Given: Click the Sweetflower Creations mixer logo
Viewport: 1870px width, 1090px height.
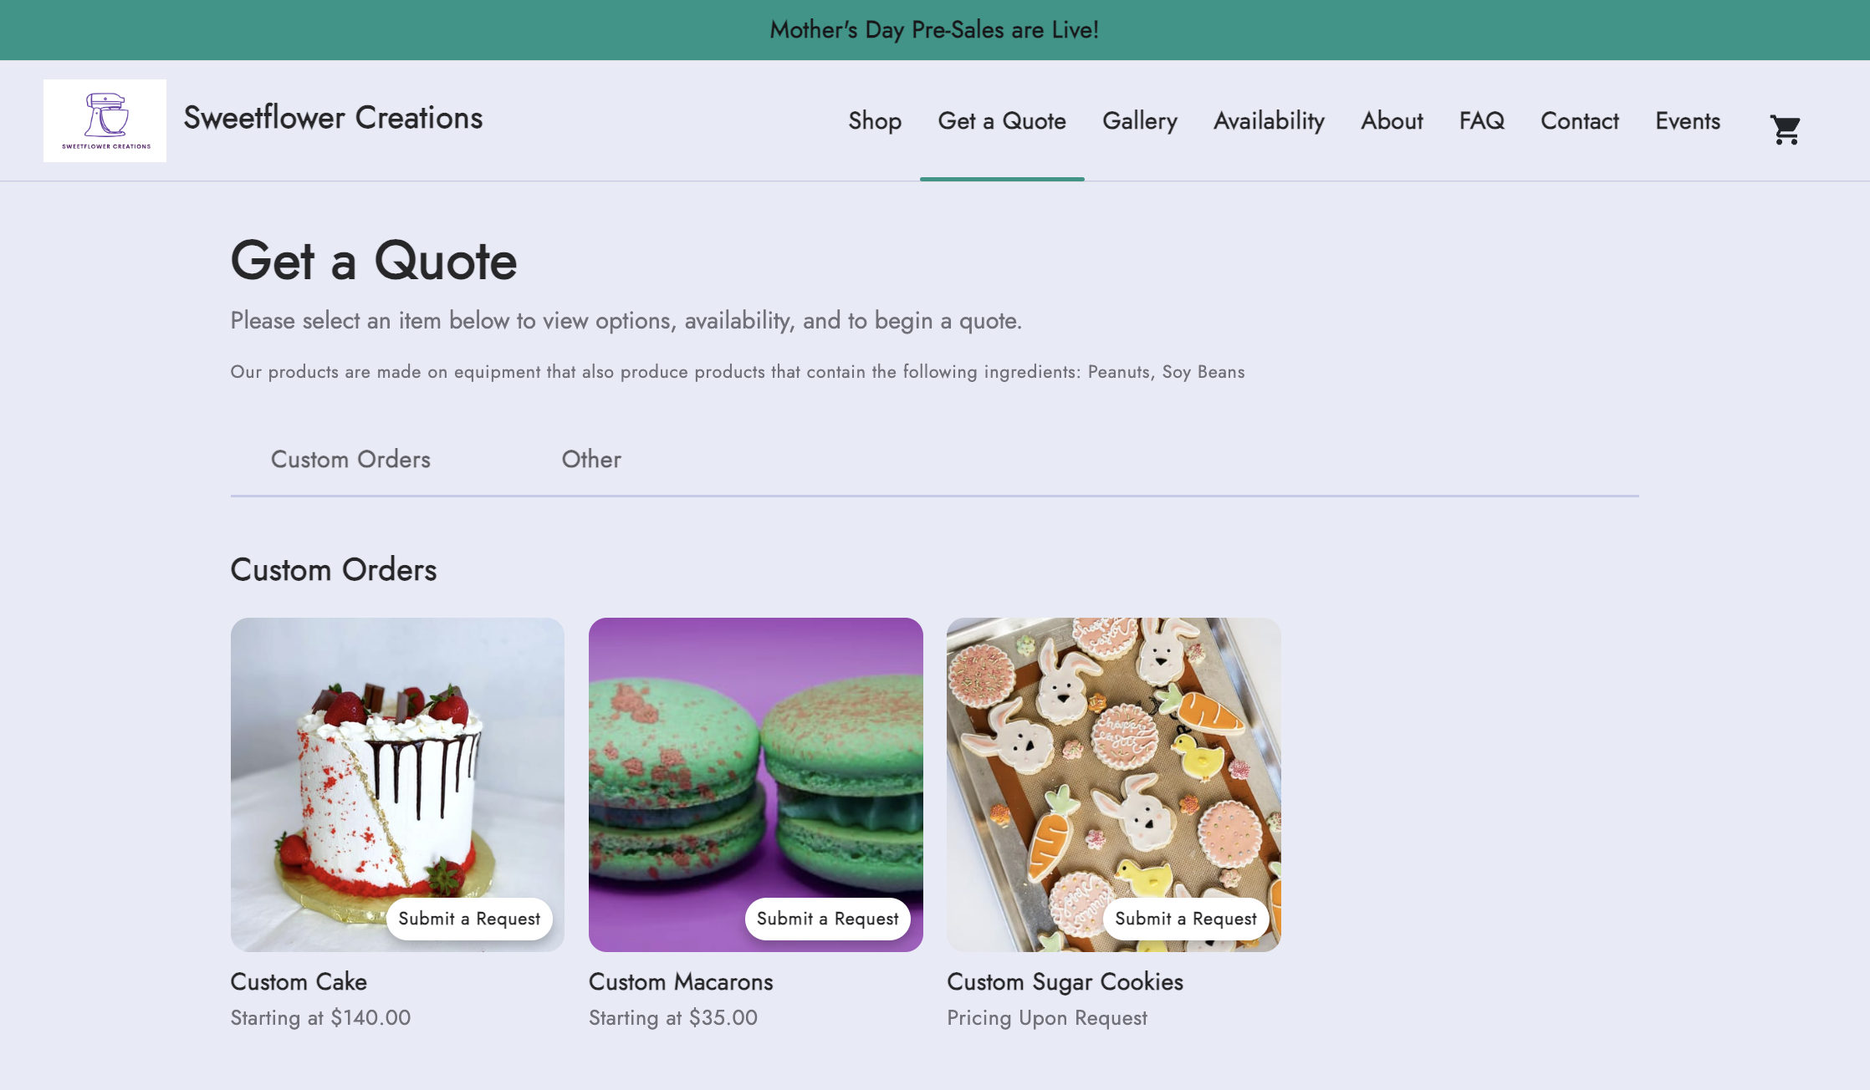Looking at the screenshot, I should 105,120.
